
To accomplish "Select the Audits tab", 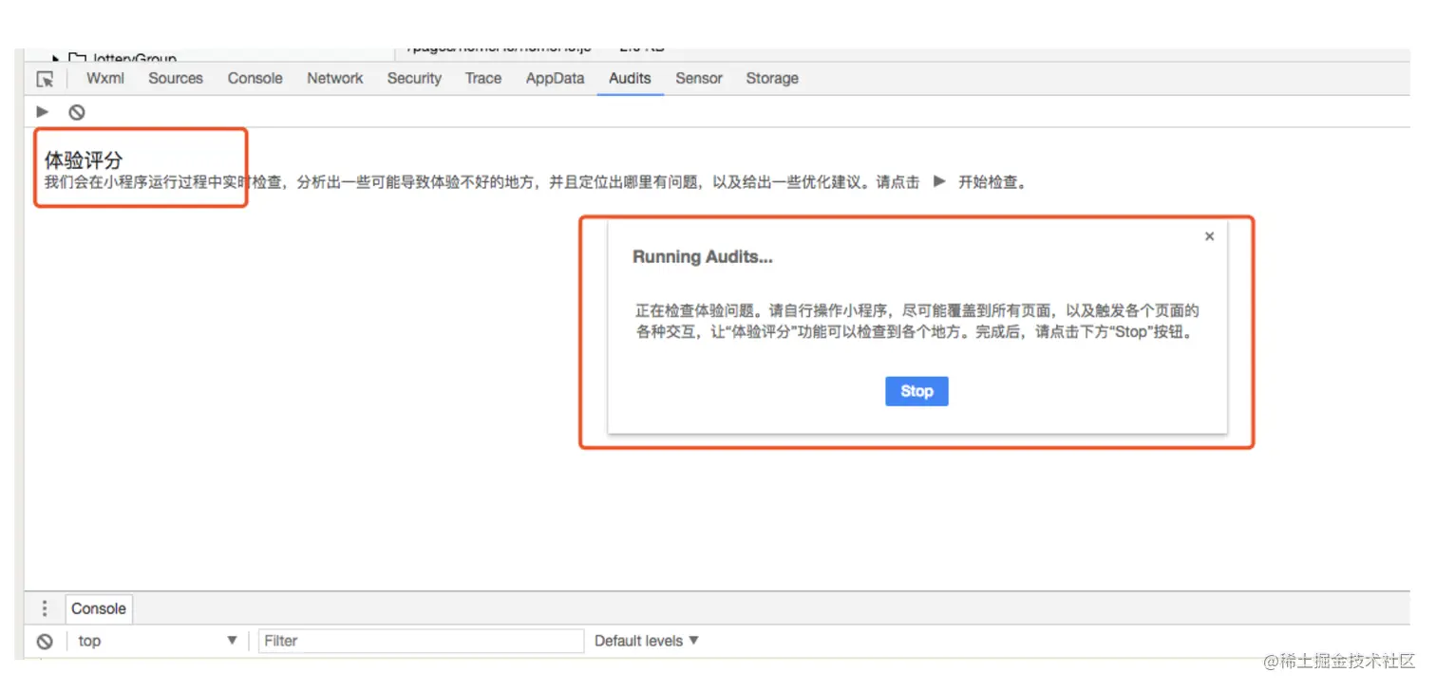I will point(630,79).
